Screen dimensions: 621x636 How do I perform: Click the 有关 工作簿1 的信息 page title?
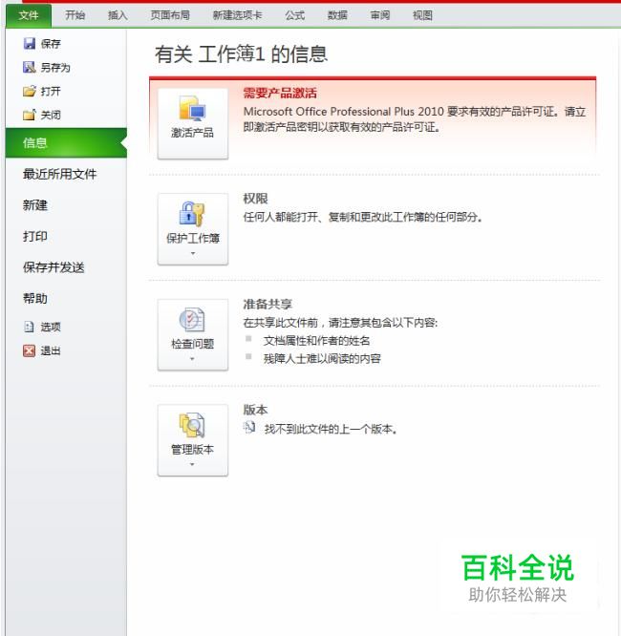(x=241, y=53)
